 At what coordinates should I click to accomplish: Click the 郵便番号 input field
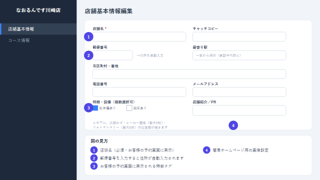[x=112, y=55]
